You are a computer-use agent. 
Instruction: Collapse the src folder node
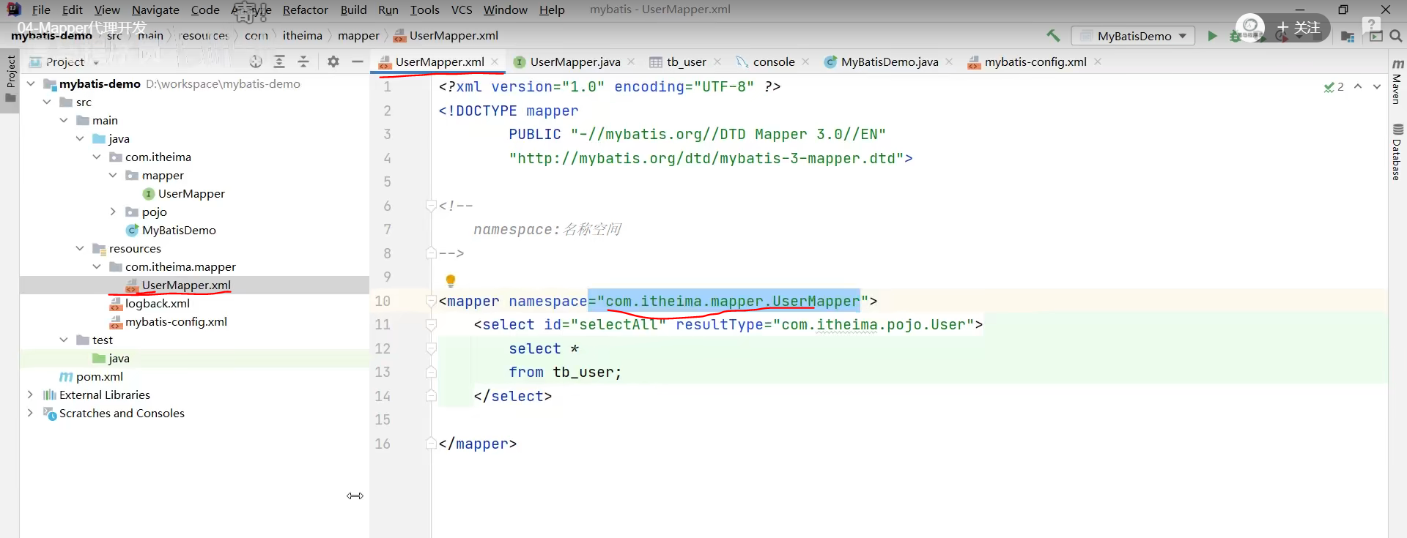pos(47,102)
